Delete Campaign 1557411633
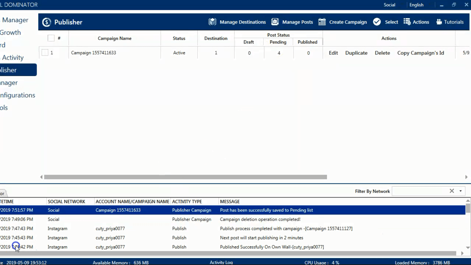This screenshot has height=265, width=471. click(382, 53)
